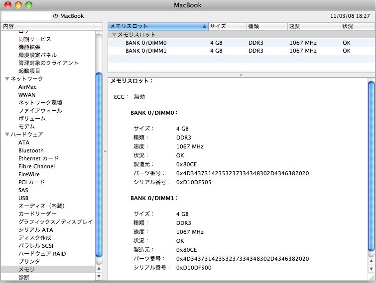376x283 pixels.
Task: Click sidebar scrollbar down arrow
Action: (x=99, y=277)
